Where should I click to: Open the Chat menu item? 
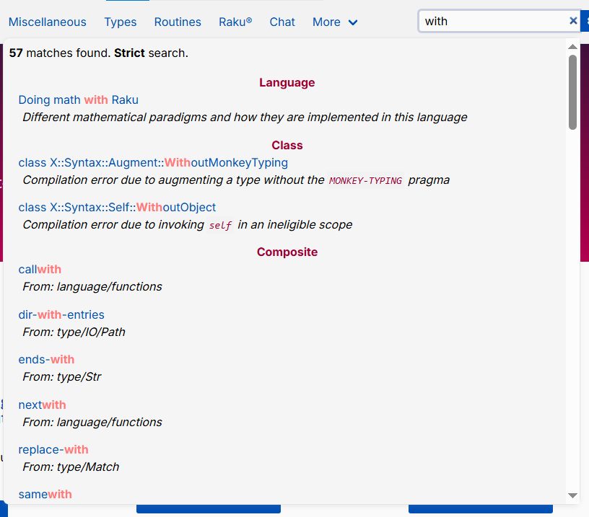(282, 22)
